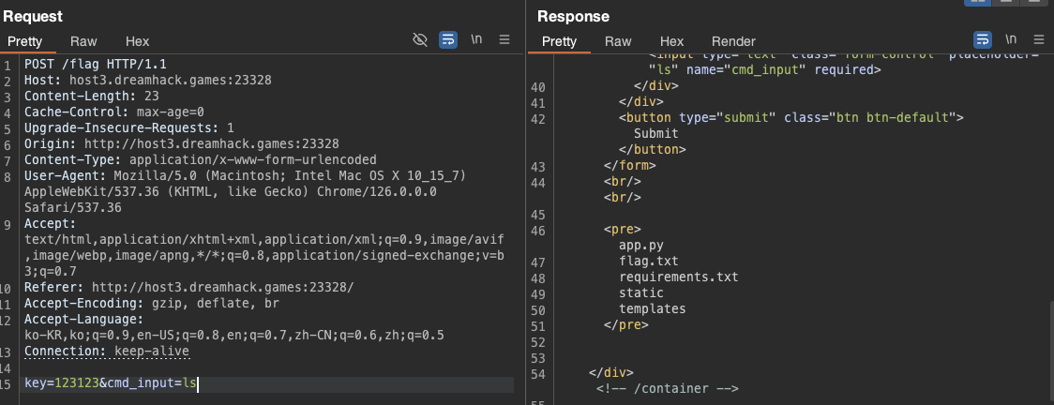Viewport: 1054px width, 405px height.
Task: Open the Render tab in Response
Action: (x=733, y=41)
